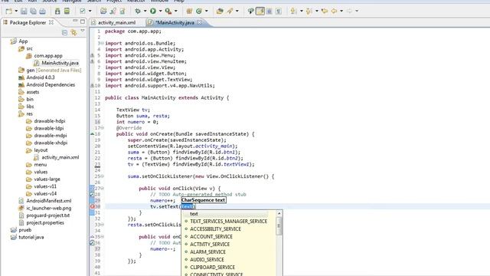This screenshot has height=276, width=490.
Task: Open the Run configurations dropdown arrow
Action: point(160,11)
